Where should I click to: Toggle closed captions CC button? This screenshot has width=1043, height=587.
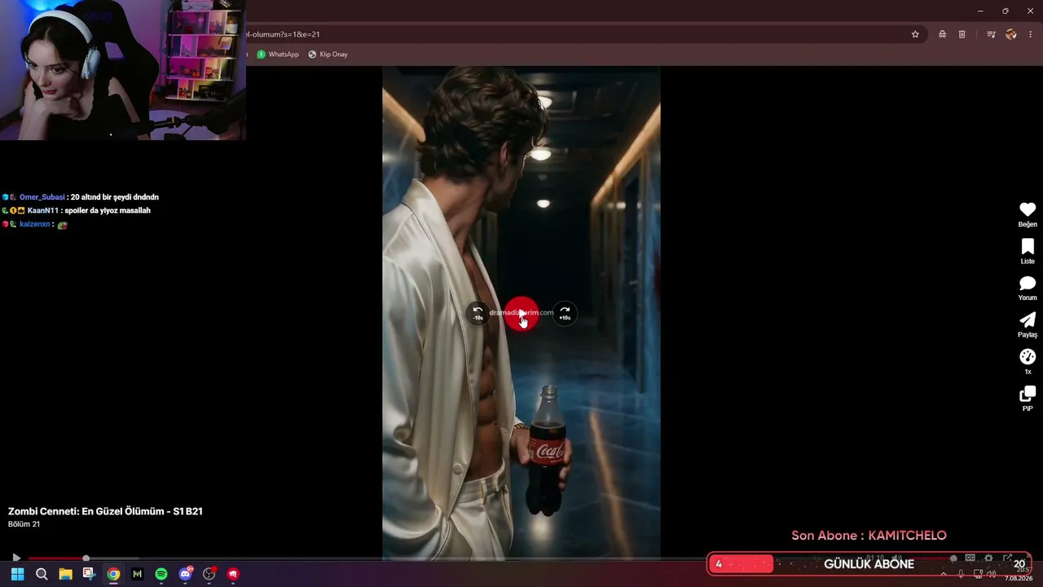click(x=970, y=558)
